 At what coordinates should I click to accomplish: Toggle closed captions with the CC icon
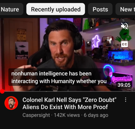click(x=124, y=44)
